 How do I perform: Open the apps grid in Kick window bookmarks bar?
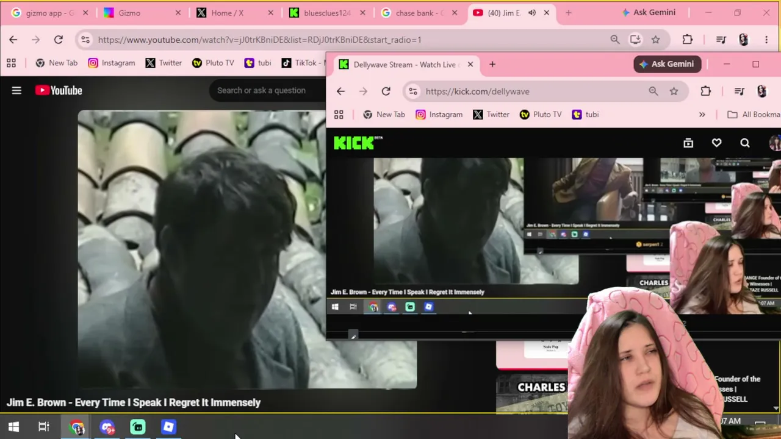coord(339,115)
